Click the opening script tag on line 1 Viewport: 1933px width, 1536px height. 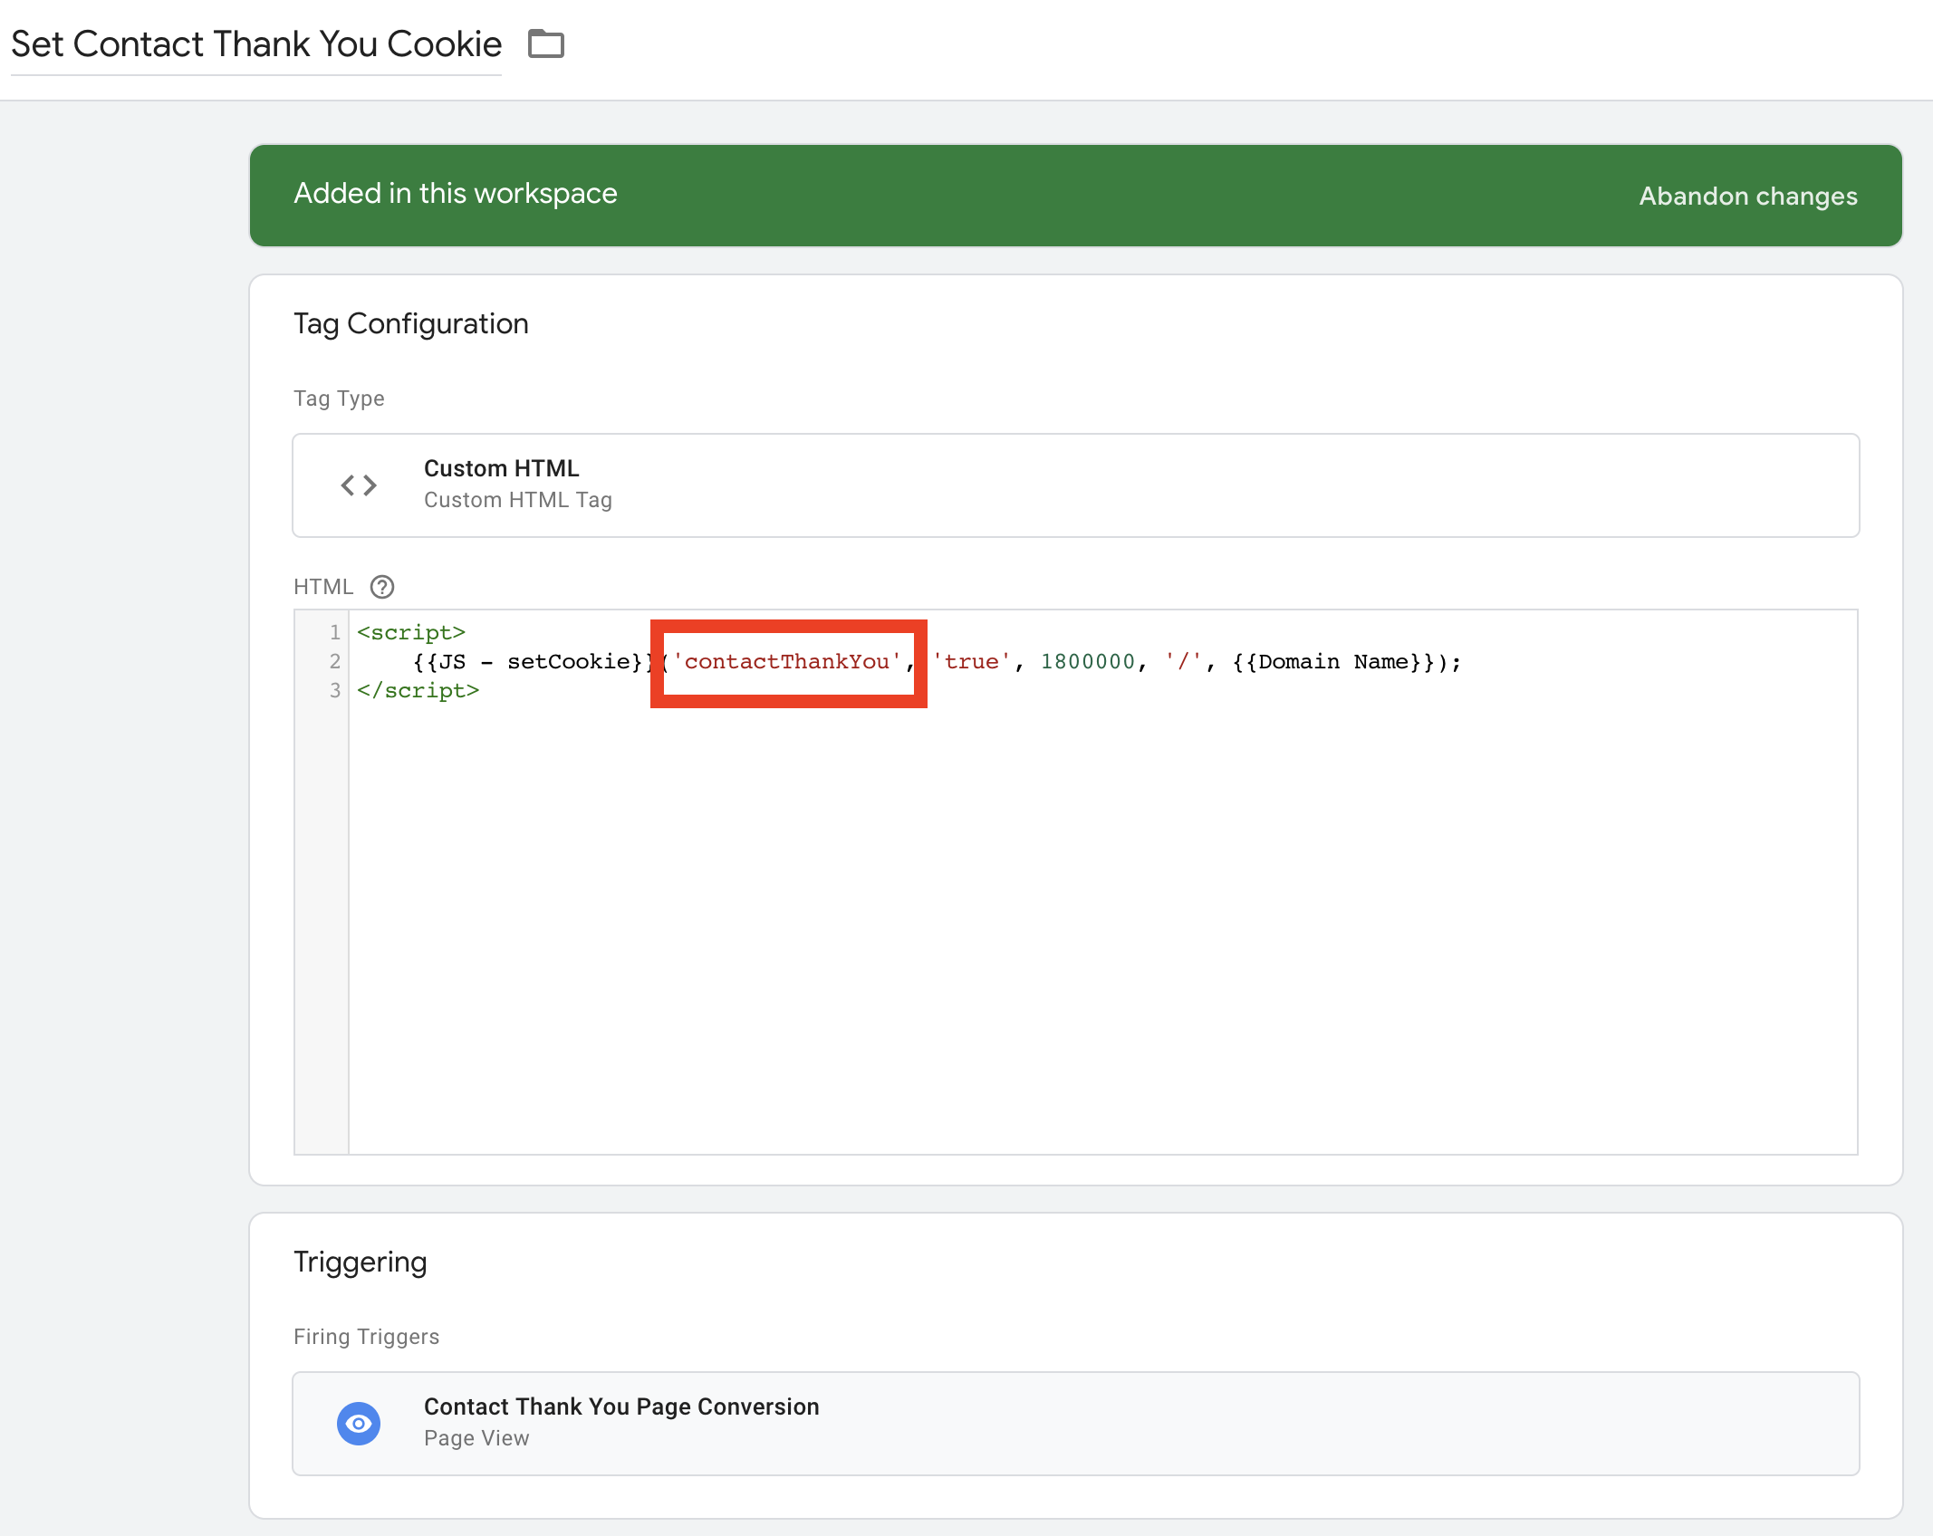411,632
